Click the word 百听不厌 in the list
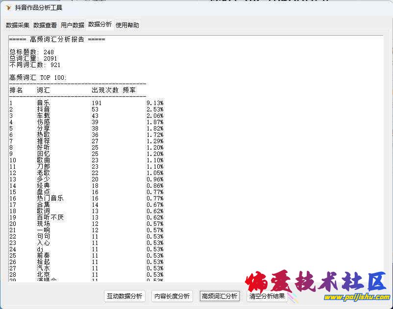 pyautogui.click(x=50, y=218)
